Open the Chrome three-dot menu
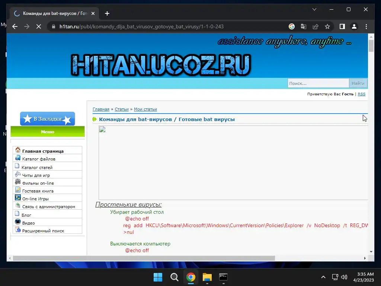Screen dimensions: 381x286 click(366, 26)
